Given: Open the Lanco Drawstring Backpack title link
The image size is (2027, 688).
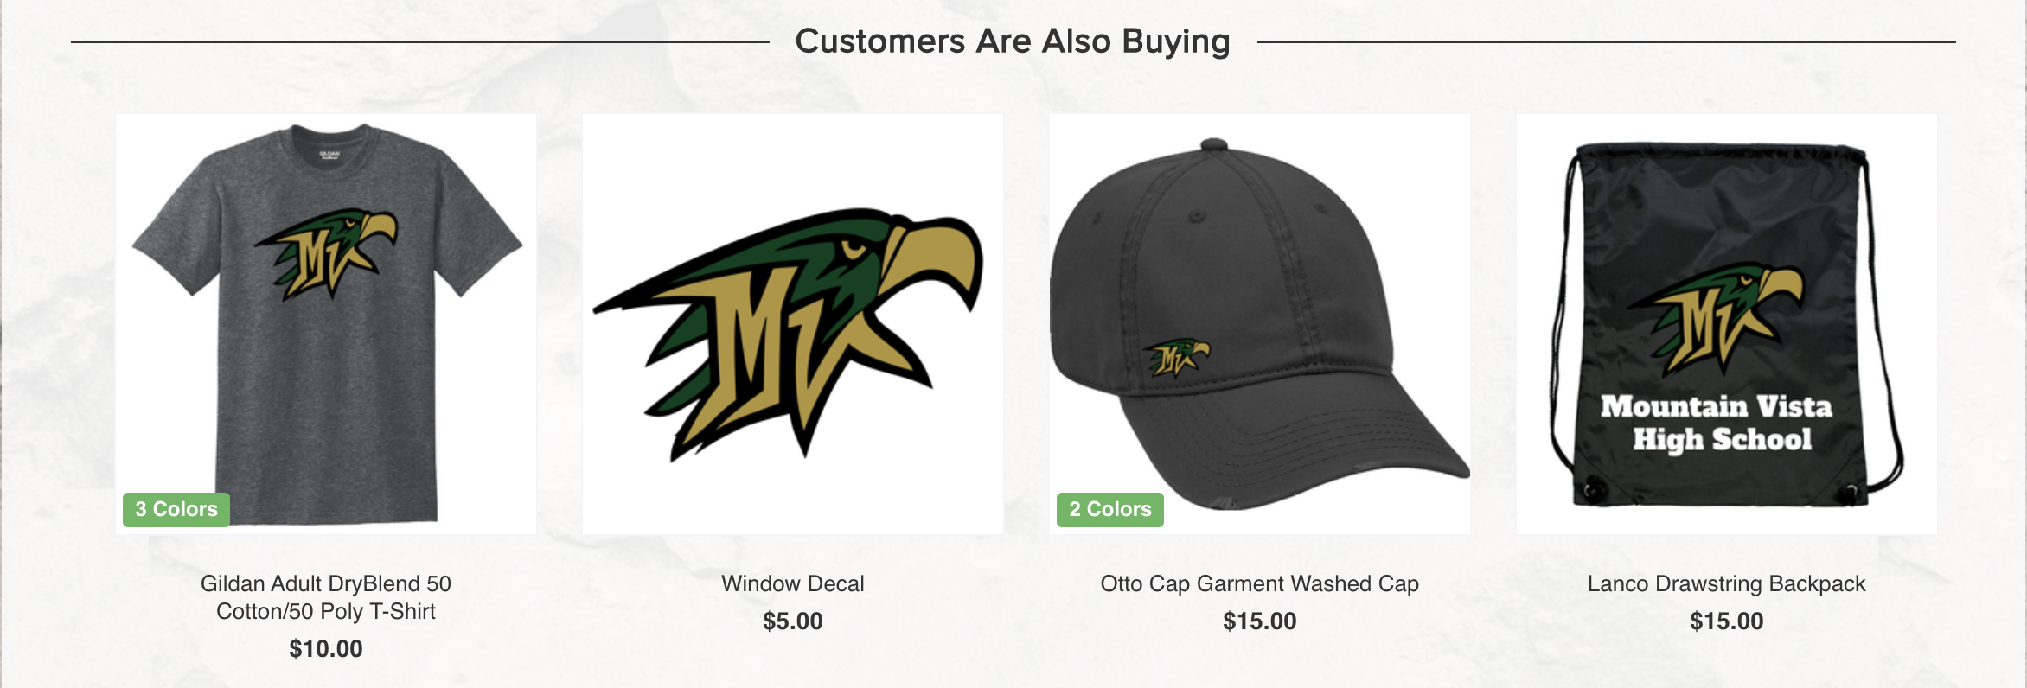Looking at the screenshot, I should pos(1727,583).
